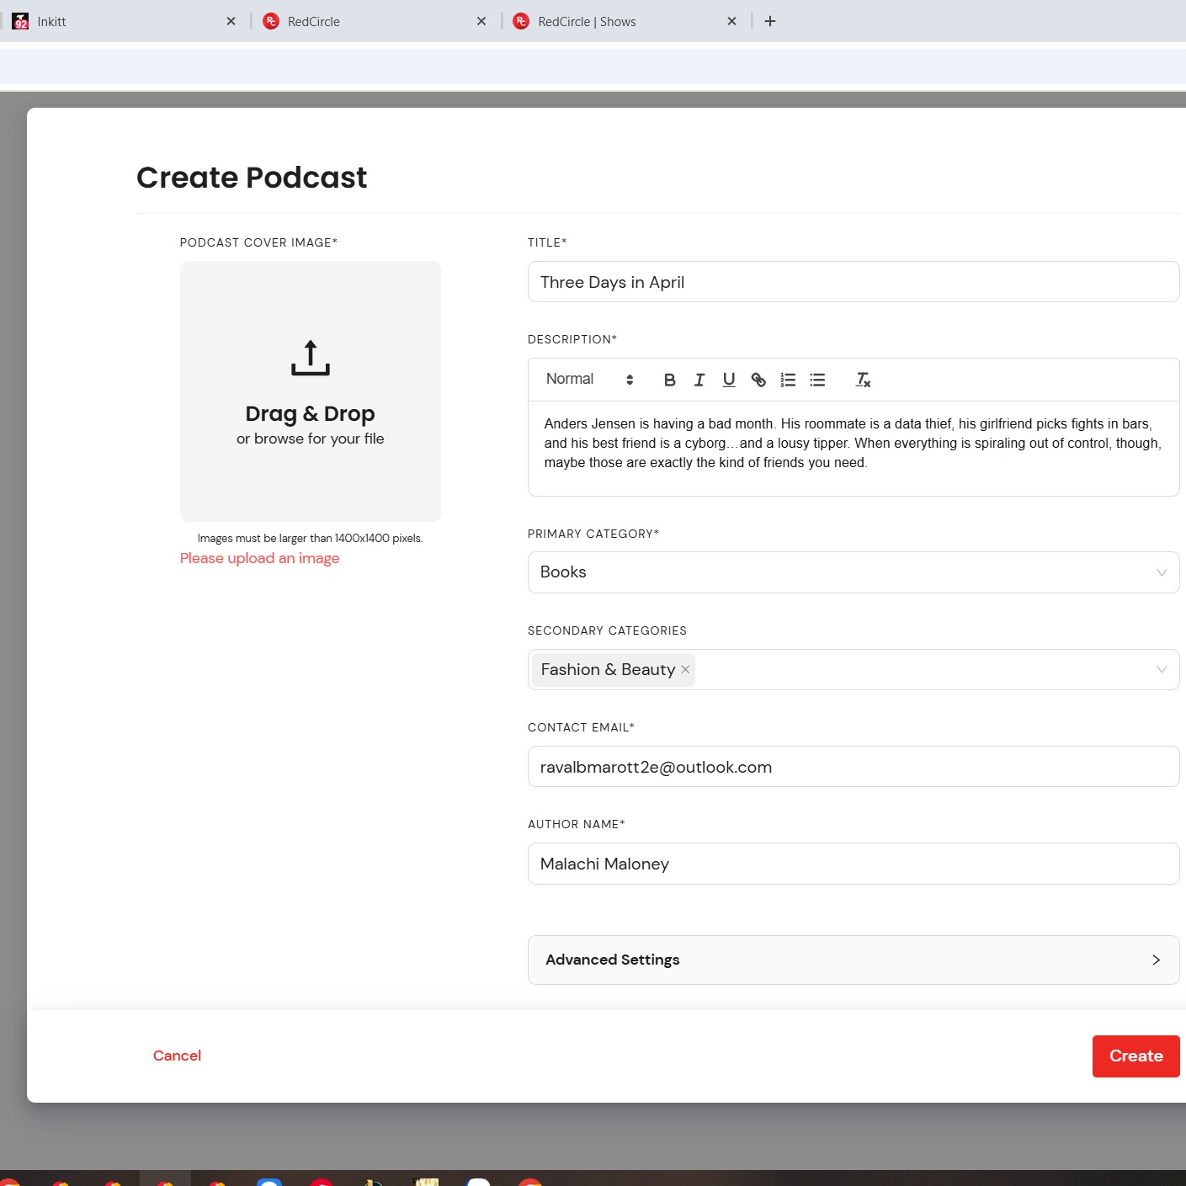Switch to the Inkitt browser tab

point(125,21)
